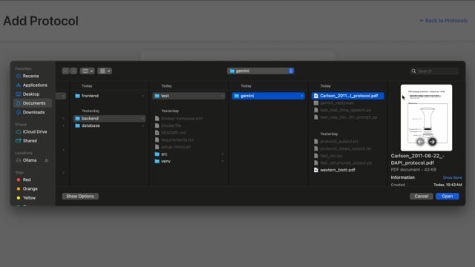Select the Documents sidebar location
475x267 pixels.
pos(33,103)
